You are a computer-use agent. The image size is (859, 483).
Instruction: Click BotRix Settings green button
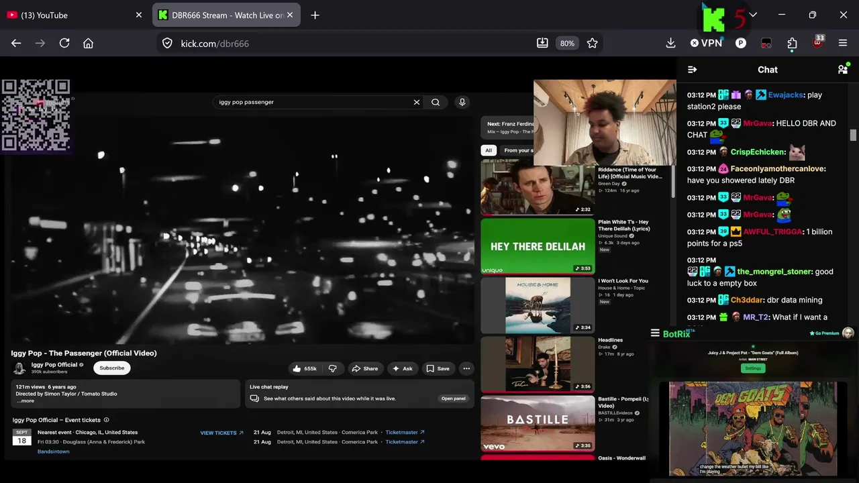coord(753,368)
